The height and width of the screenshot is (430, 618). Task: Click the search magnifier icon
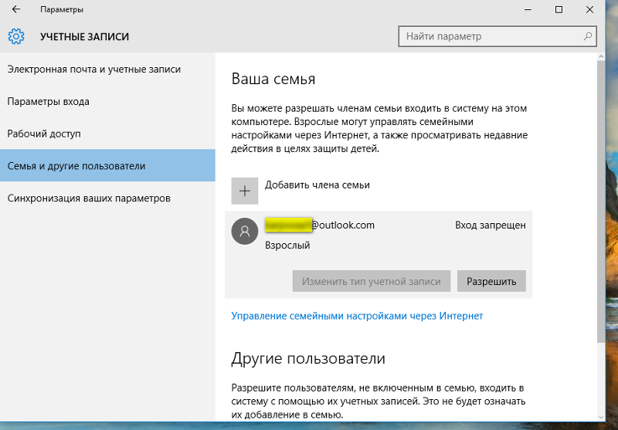pos(587,36)
